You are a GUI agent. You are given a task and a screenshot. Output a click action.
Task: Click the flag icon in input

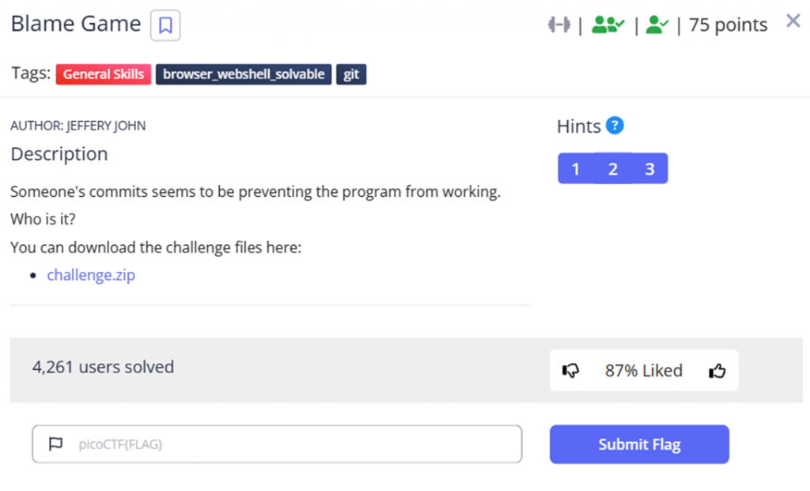click(55, 444)
